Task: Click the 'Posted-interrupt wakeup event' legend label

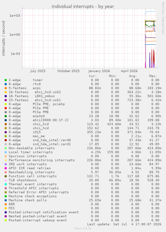Action: click(38, 220)
